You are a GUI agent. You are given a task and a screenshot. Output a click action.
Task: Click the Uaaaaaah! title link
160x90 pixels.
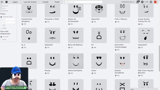tap(142, 45)
